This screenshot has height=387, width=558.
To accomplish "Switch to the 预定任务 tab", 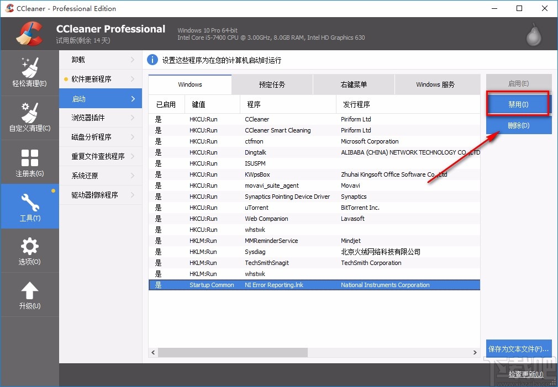I will coord(271,84).
